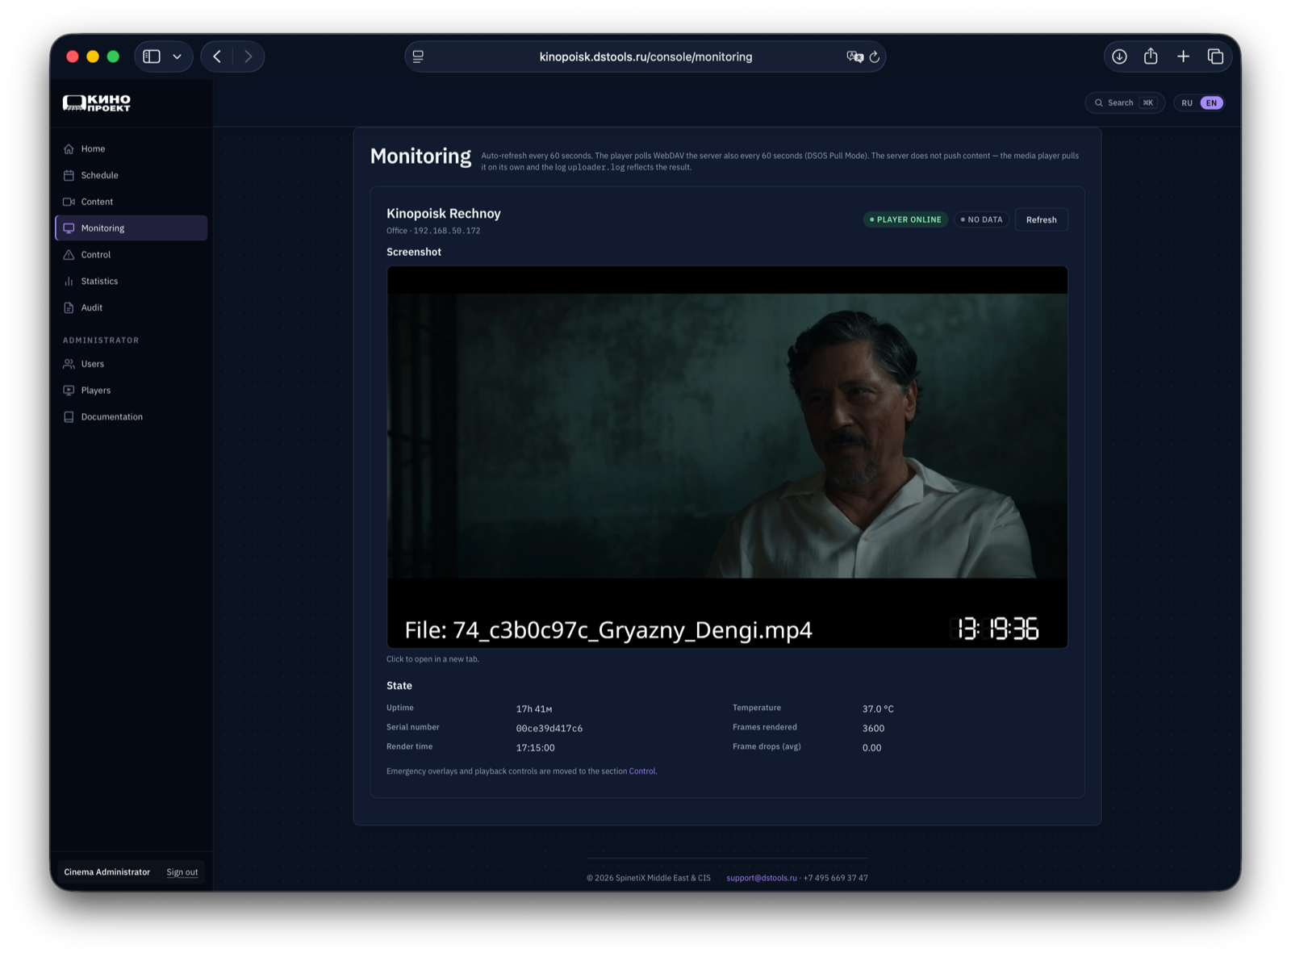The height and width of the screenshot is (957, 1291).
Task: Click the Users people icon
Action: tap(69, 364)
